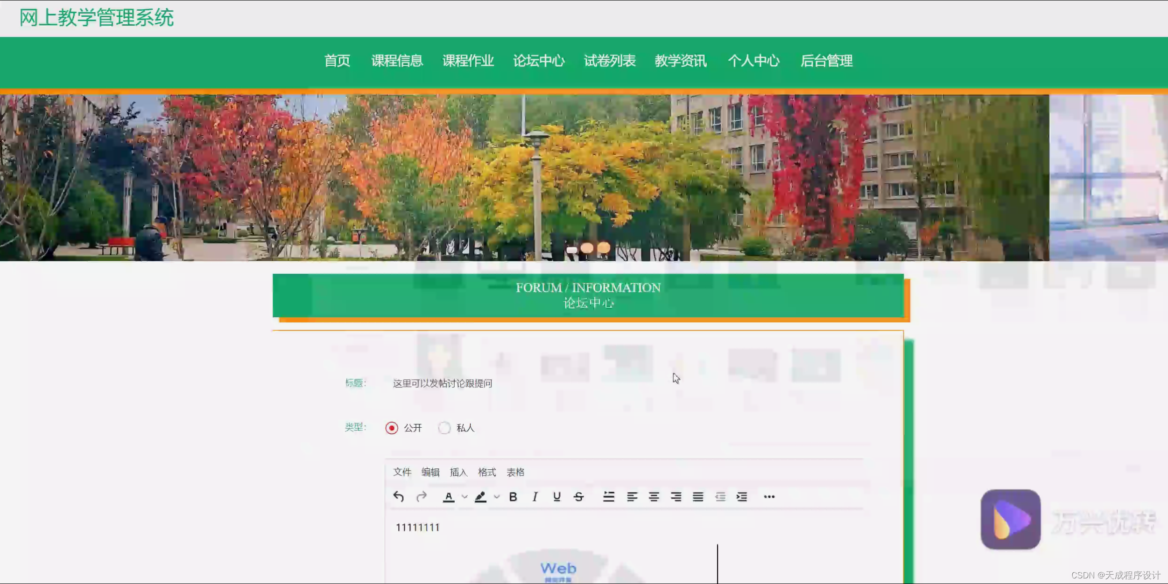Select the 私人 radio button
This screenshot has height=584, width=1168.
pyautogui.click(x=445, y=428)
